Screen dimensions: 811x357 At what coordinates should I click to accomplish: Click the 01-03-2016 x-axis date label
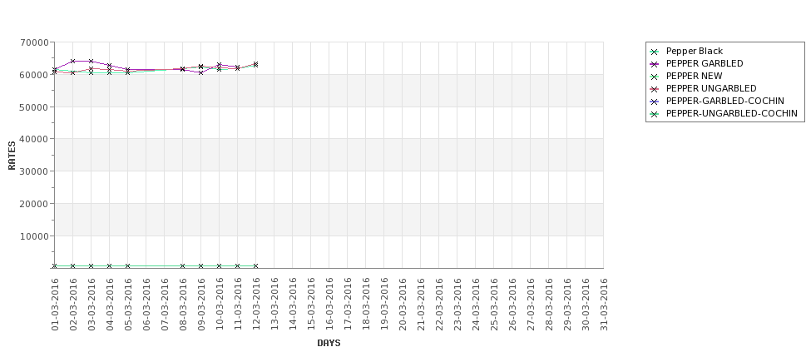pyautogui.click(x=55, y=305)
